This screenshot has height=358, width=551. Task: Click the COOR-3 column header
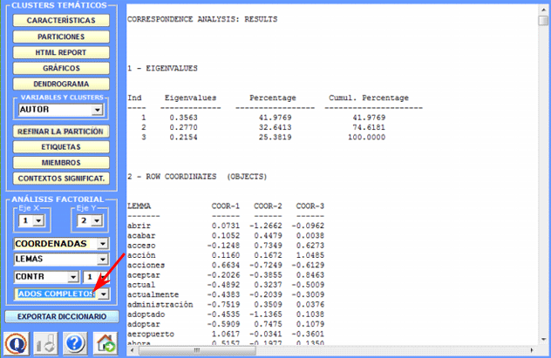click(310, 206)
